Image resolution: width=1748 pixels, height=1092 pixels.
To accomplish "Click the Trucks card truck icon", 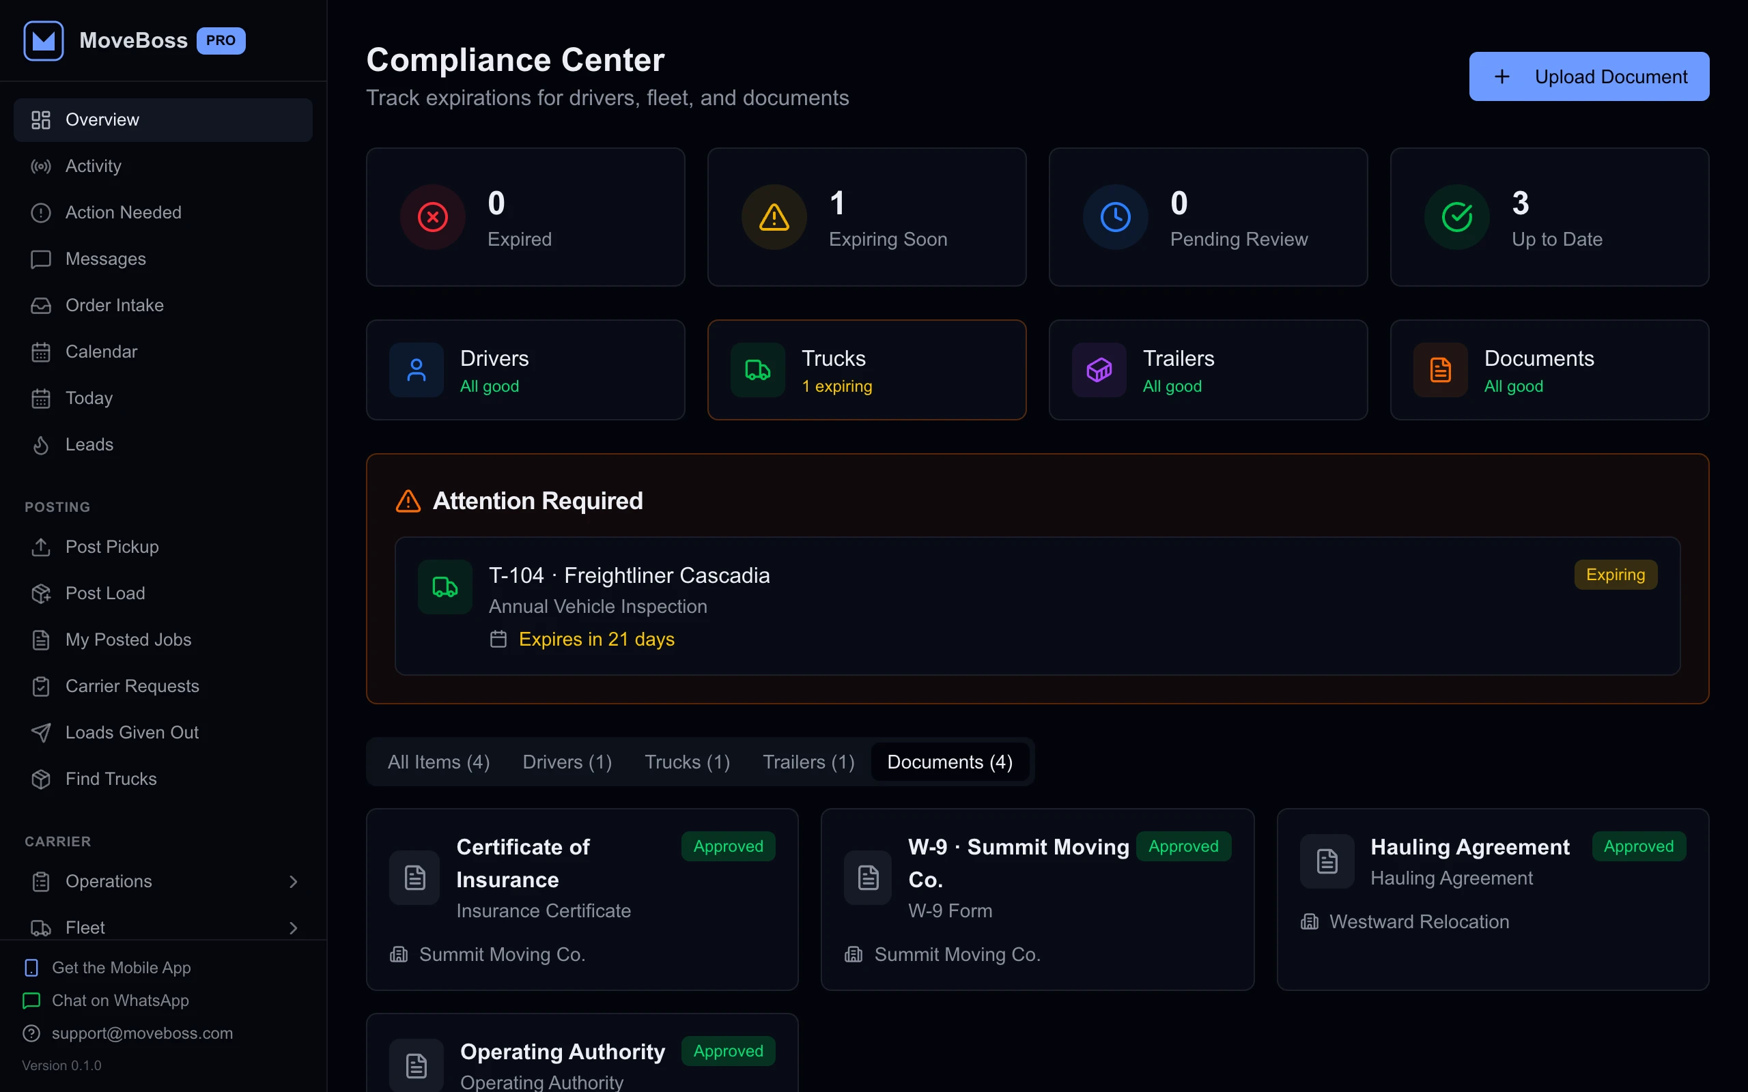I will pyautogui.click(x=758, y=370).
